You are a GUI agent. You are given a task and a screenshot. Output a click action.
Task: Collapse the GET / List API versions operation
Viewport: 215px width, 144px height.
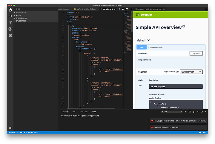(171, 48)
